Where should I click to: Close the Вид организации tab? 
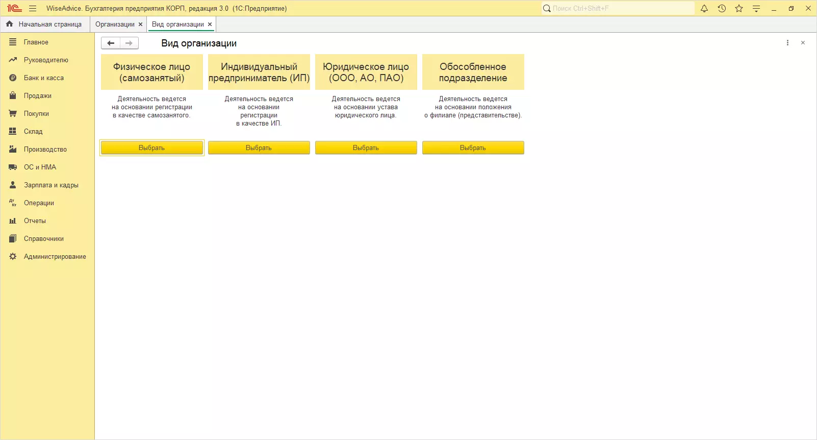(x=210, y=24)
